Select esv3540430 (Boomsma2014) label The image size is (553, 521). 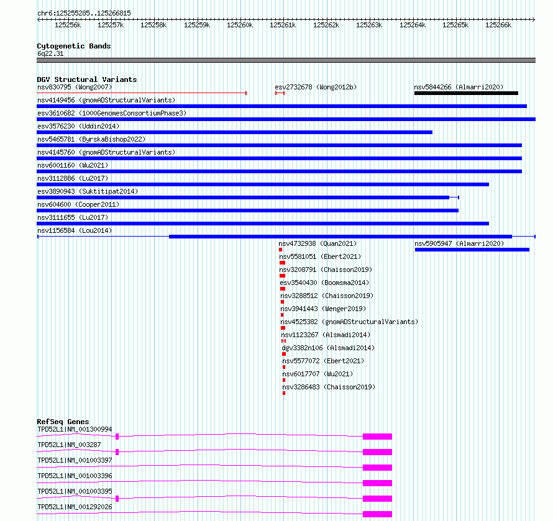tap(324, 283)
